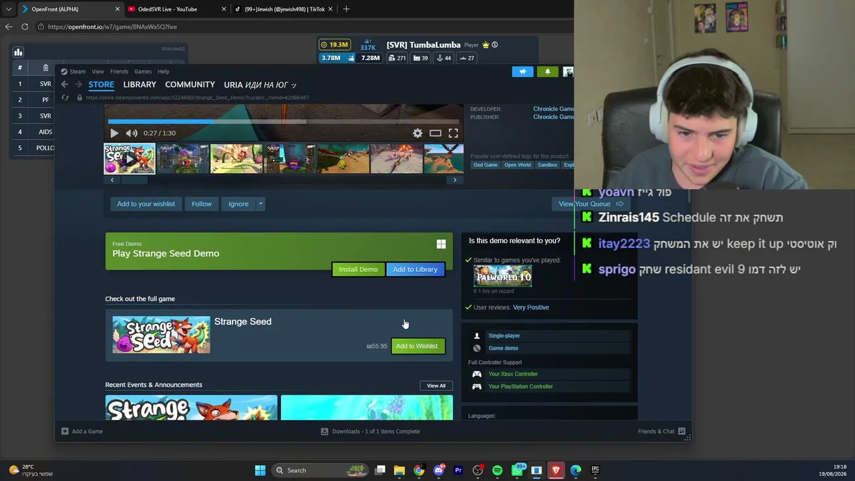
Task: Click Add to your wishlist button
Action: coord(146,204)
